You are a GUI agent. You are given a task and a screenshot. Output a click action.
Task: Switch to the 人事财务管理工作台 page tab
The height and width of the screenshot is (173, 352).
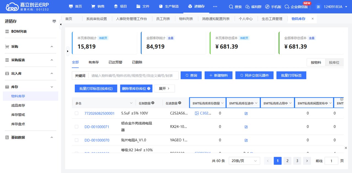pyautogui.click(x=131, y=19)
